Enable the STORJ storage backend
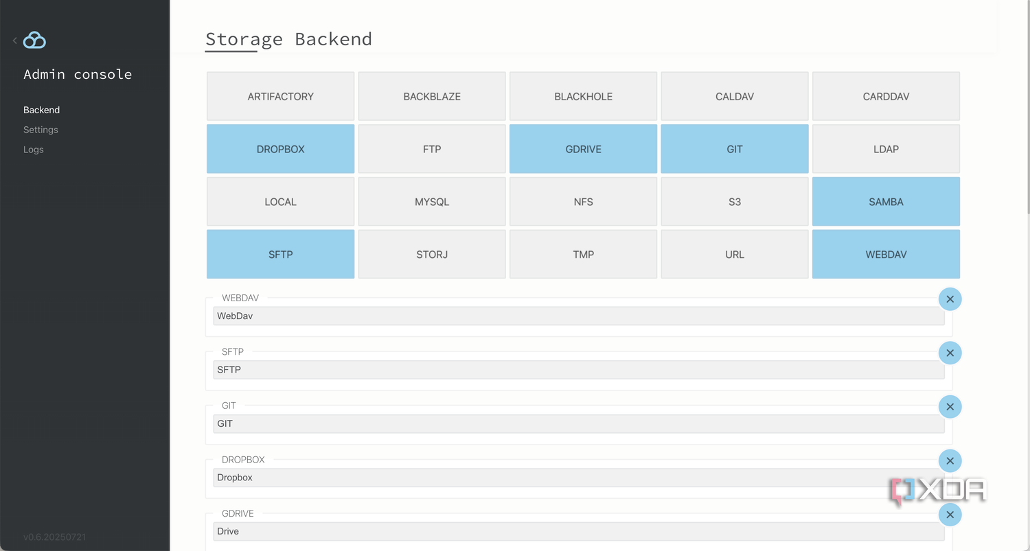 [432, 254]
